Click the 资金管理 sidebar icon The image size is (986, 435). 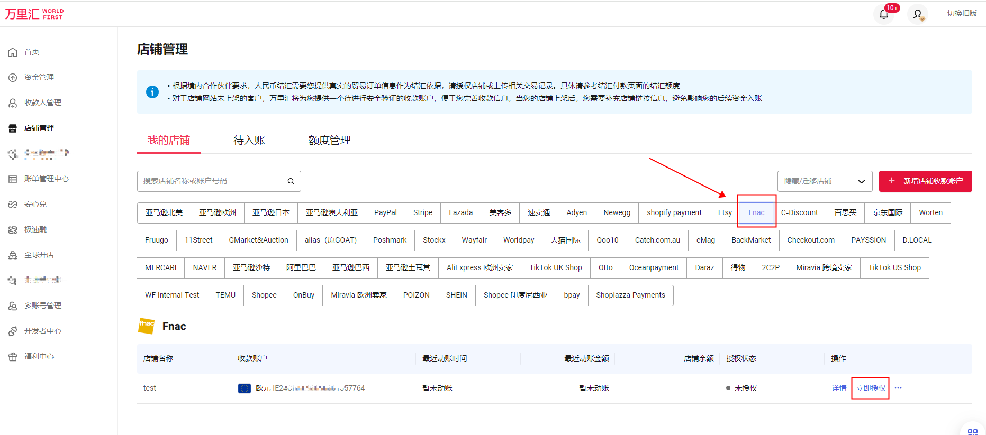tap(13, 78)
